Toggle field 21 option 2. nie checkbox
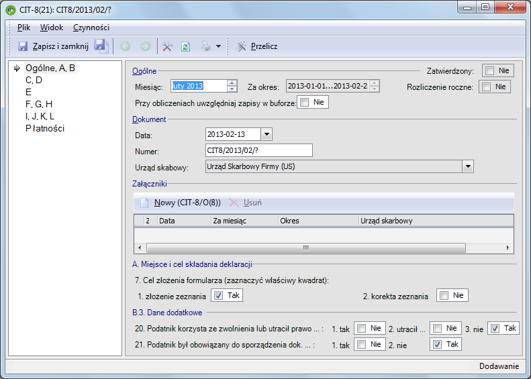Image resolution: width=531 pixels, height=379 pixels. pyautogui.click(x=437, y=345)
